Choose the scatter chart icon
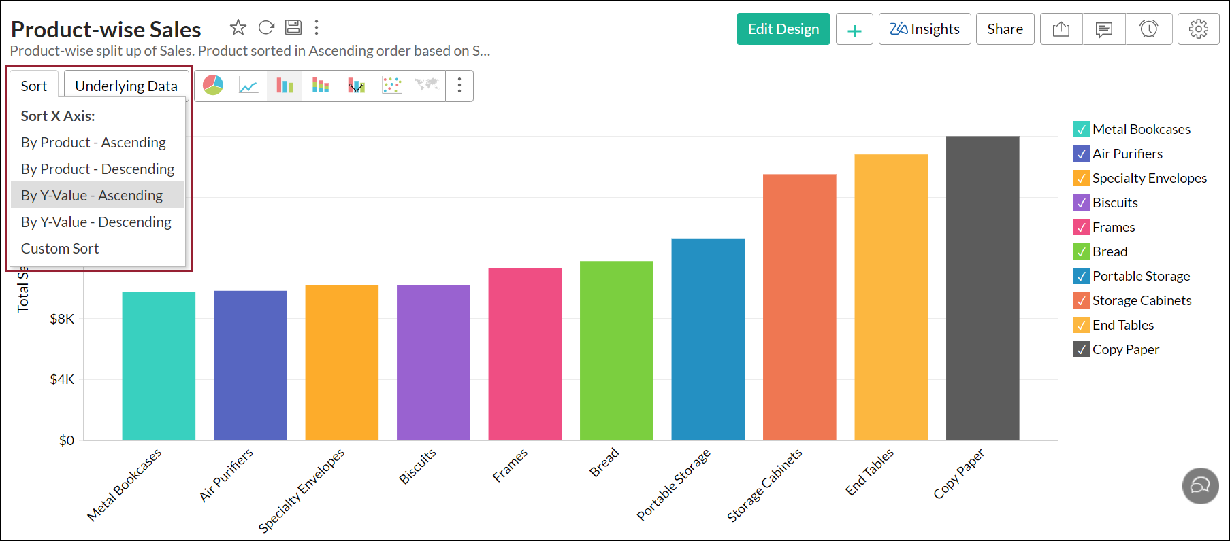Image resolution: width=1230 pixels, height=541 pixels. pos(391,86)
